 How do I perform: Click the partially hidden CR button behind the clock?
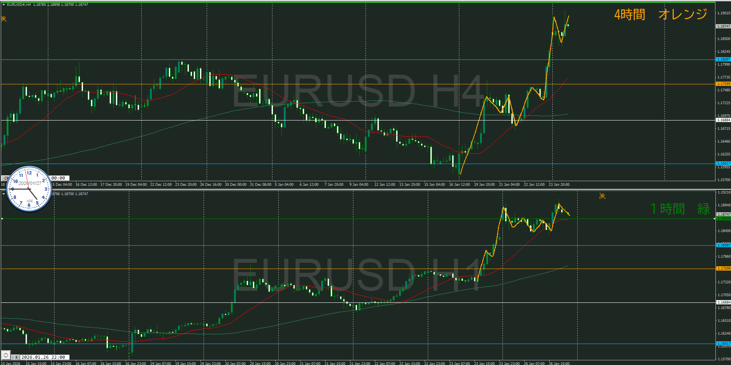point(5,178)
